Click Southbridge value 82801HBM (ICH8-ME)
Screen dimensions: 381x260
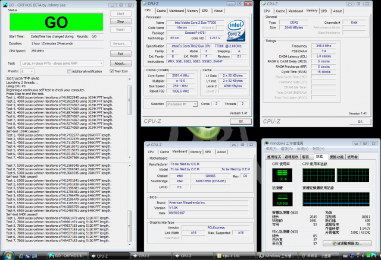click(210, 181)
